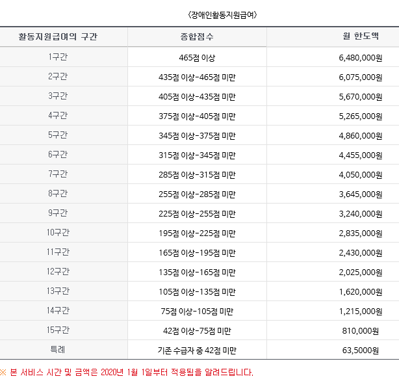Click the 6,480,000원 amount
The width and height of the screenshot is (399, 385).
point(361,58)
